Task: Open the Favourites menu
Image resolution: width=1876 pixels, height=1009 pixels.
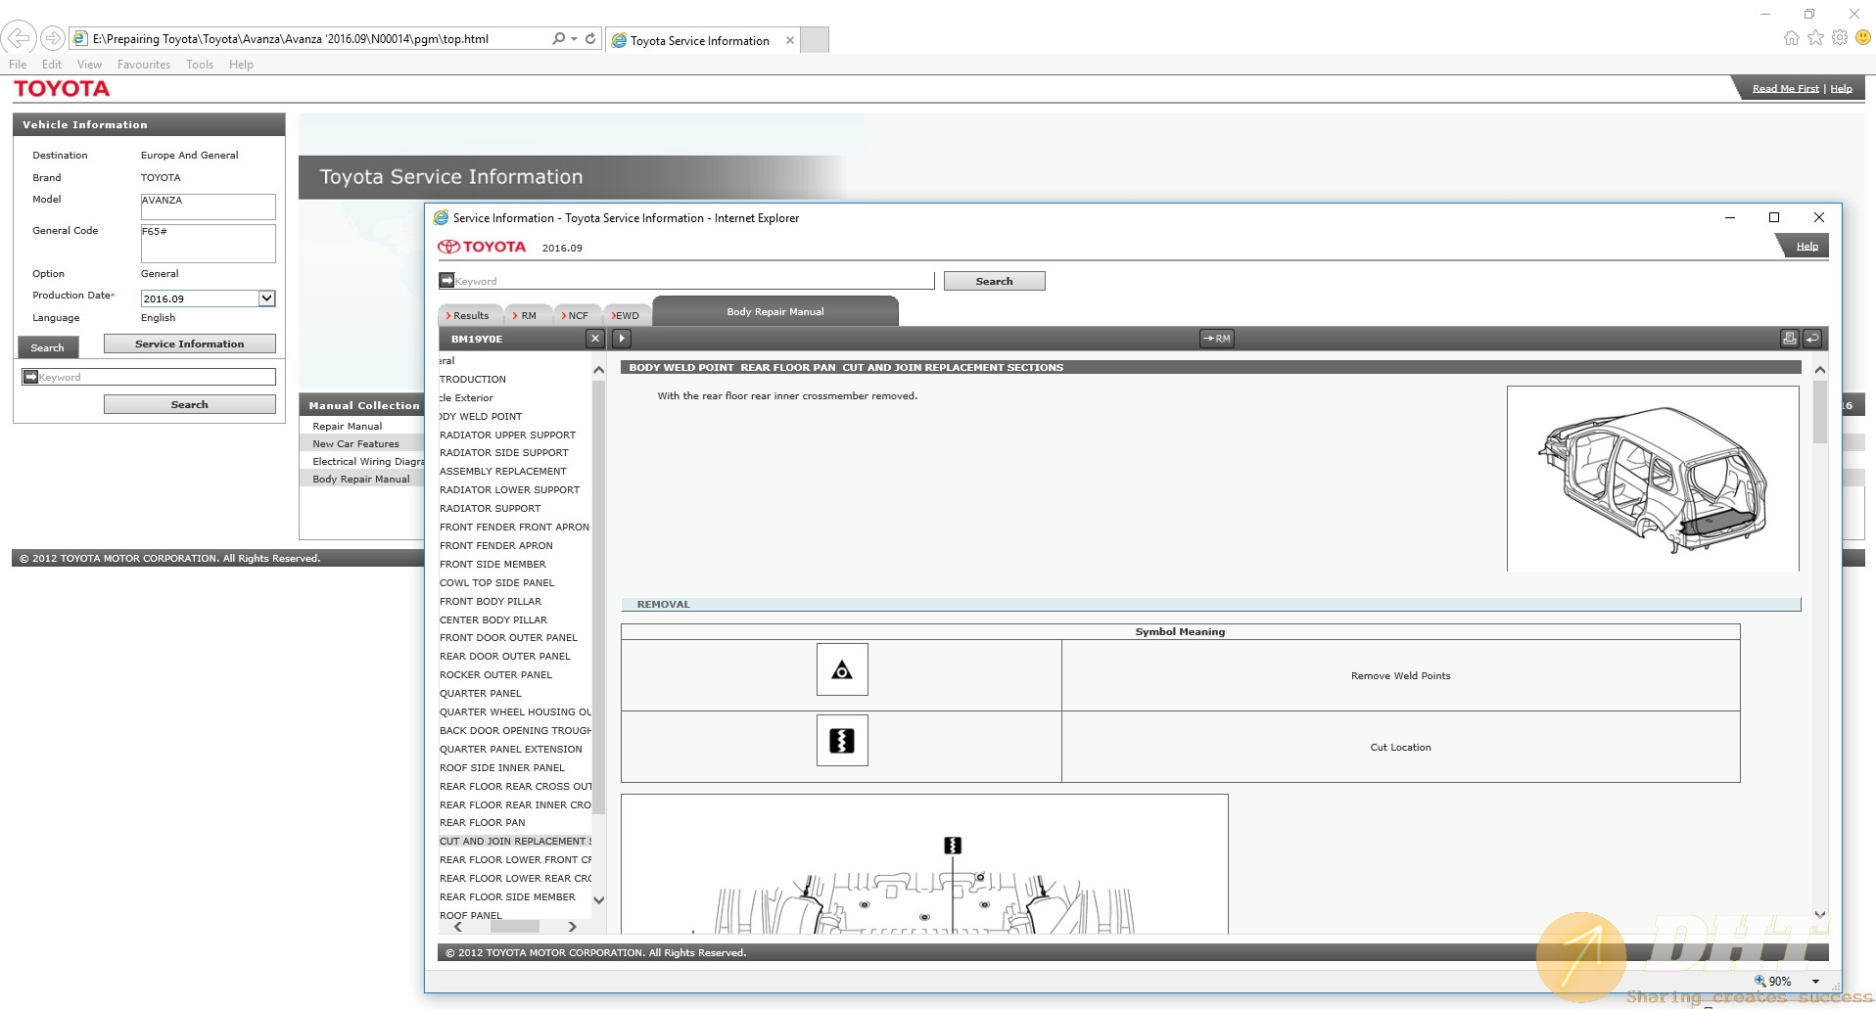Action: coord(144,65)
